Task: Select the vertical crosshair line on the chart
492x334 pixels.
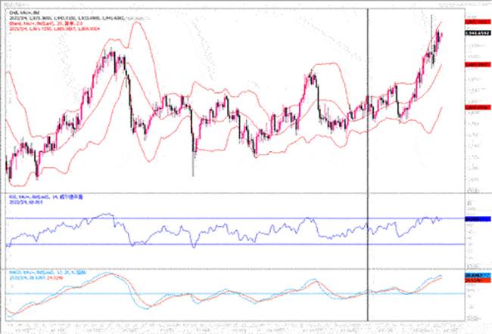Action: (368, 151)
